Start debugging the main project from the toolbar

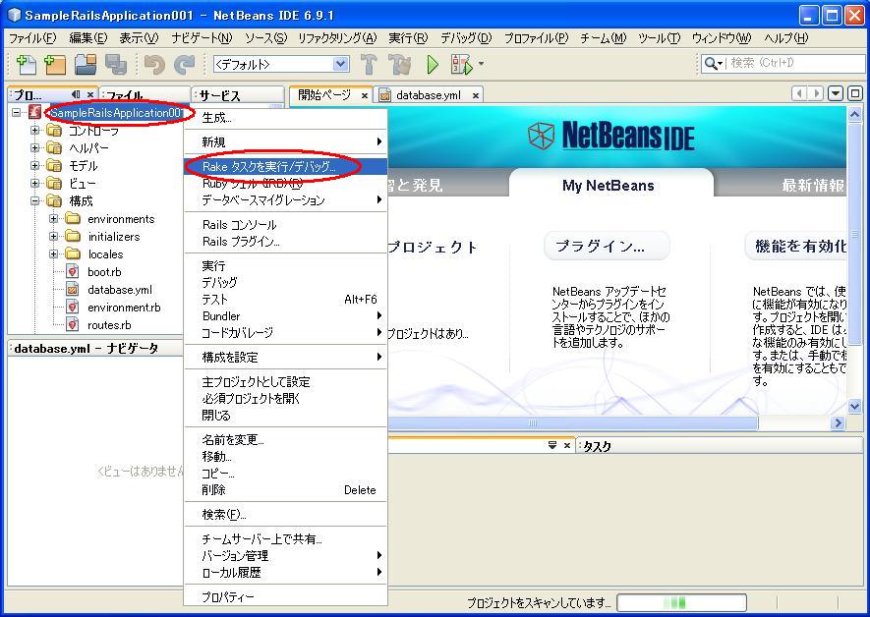(462, 64)
